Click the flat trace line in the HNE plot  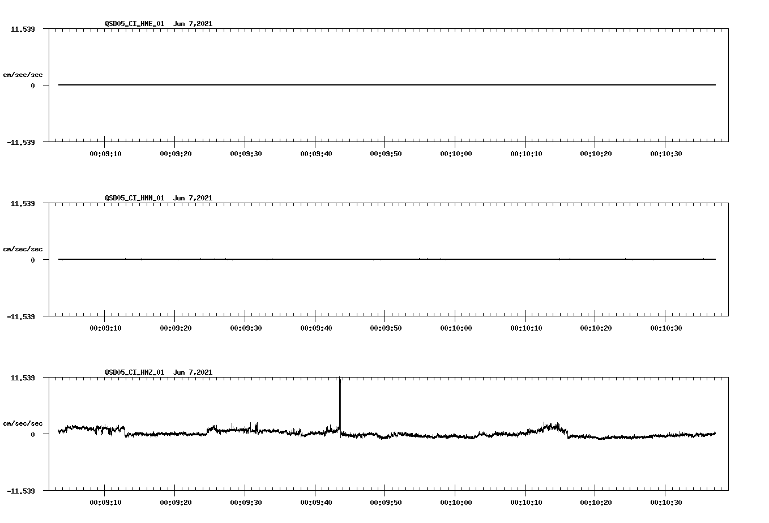[x=387, y=85]
